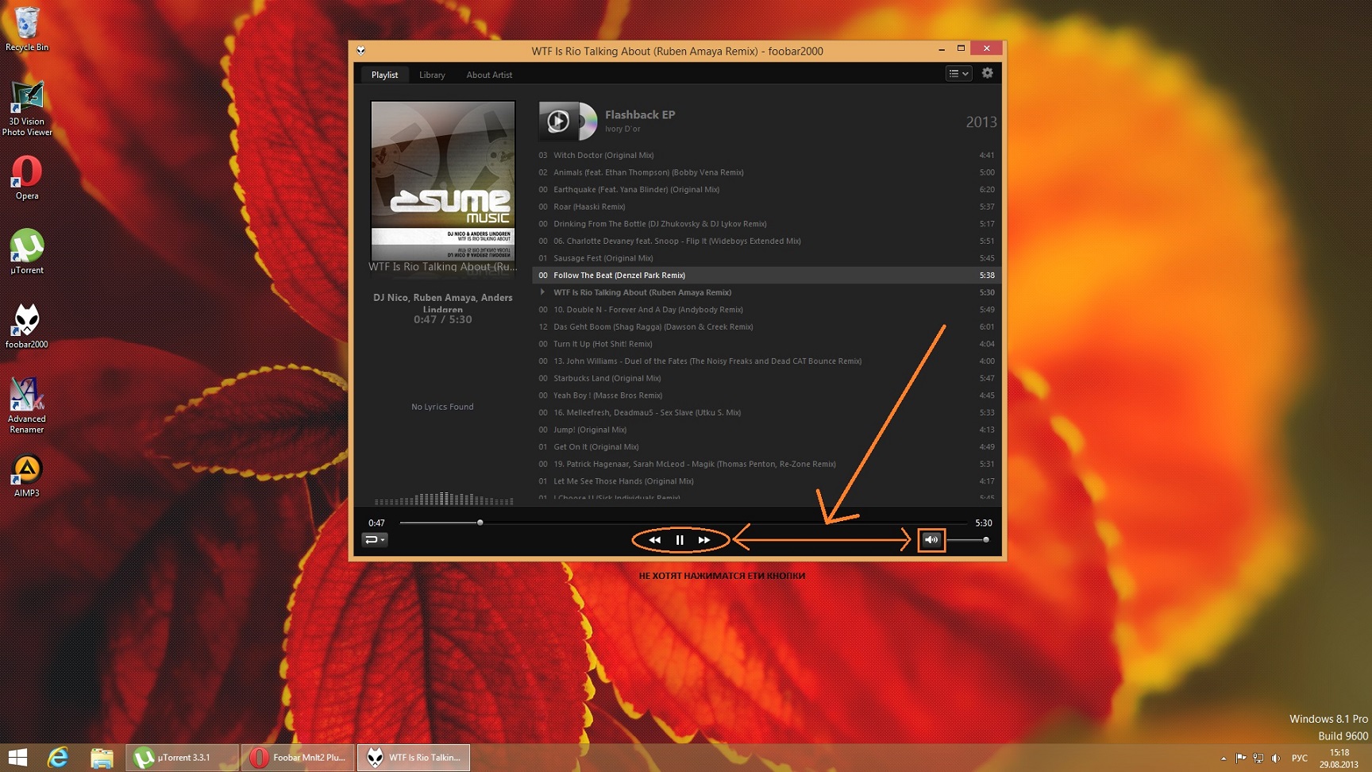
Task: Skip to the previous track
Action: coord(654,540)
